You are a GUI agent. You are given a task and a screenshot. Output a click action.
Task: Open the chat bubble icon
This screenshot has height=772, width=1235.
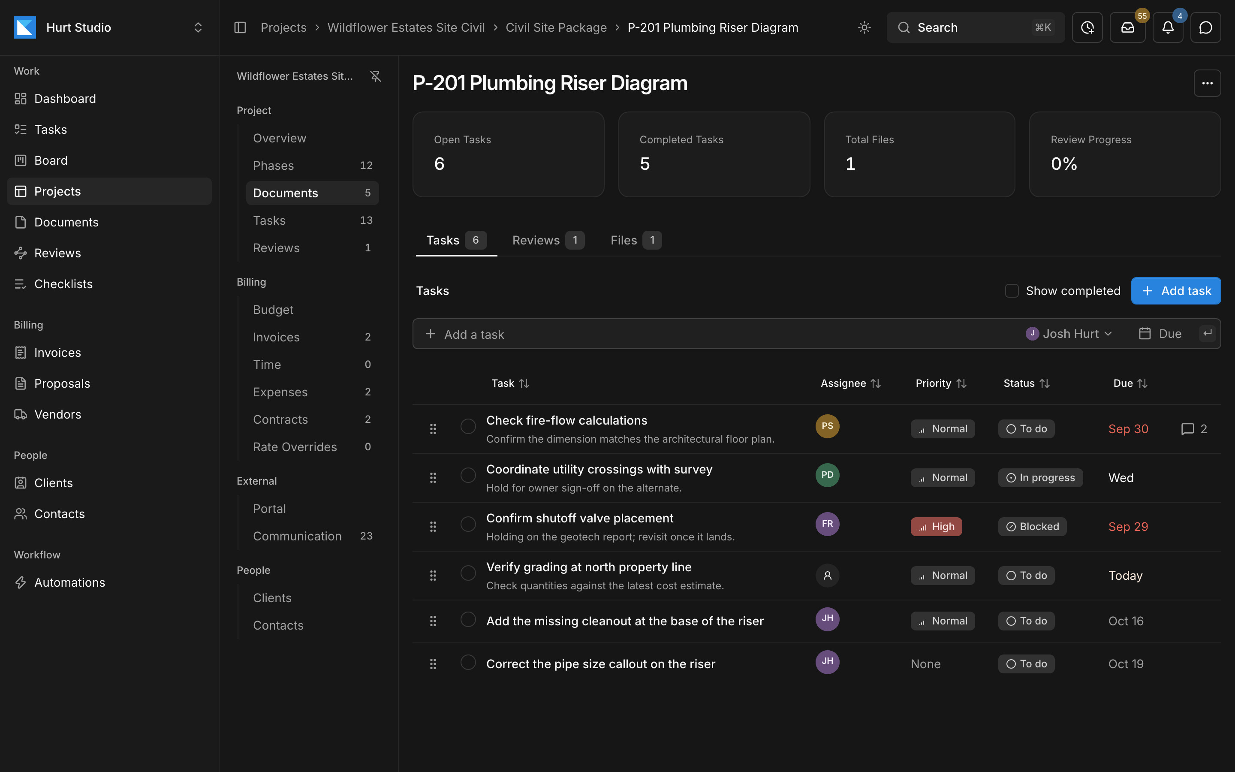(x=1205, y=27)
